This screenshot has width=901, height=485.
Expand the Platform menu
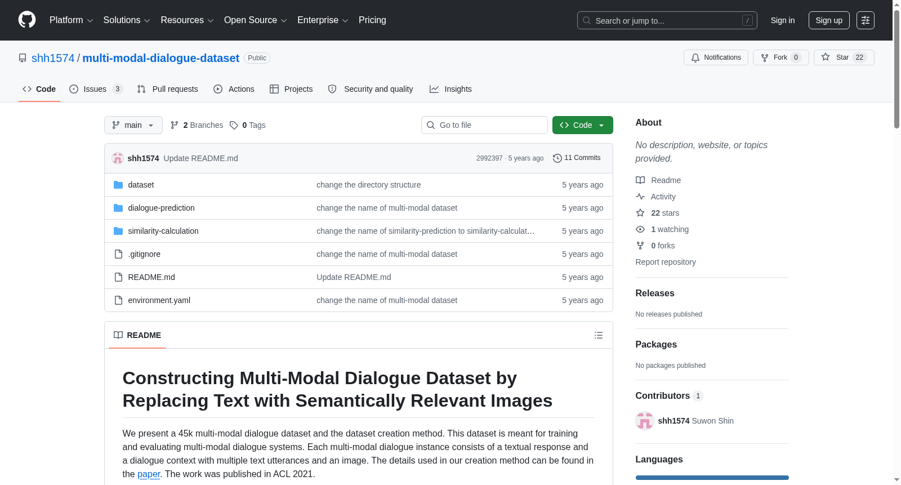tap(71, 20)
